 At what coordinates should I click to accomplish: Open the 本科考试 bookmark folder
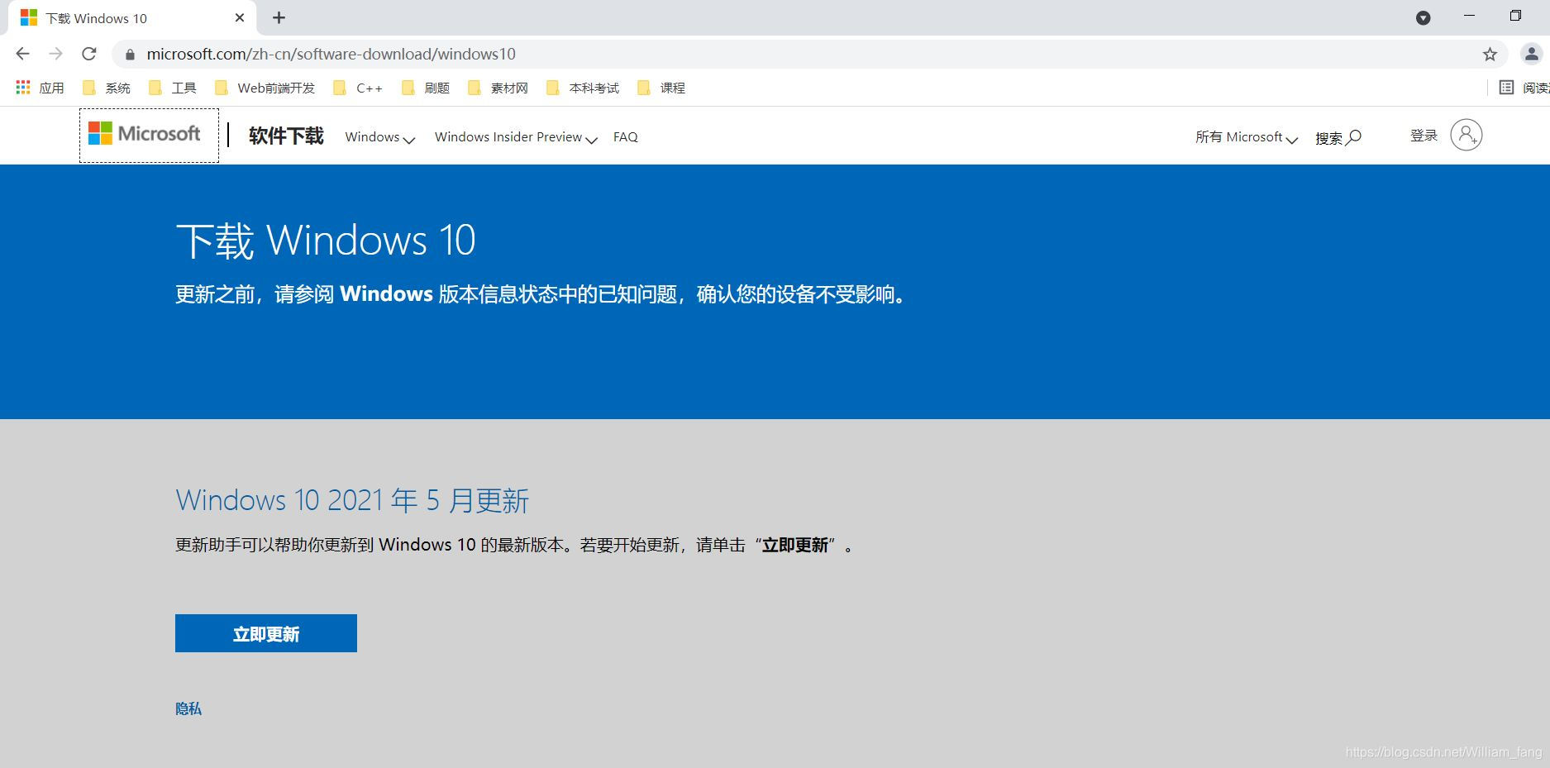(583, 88)
